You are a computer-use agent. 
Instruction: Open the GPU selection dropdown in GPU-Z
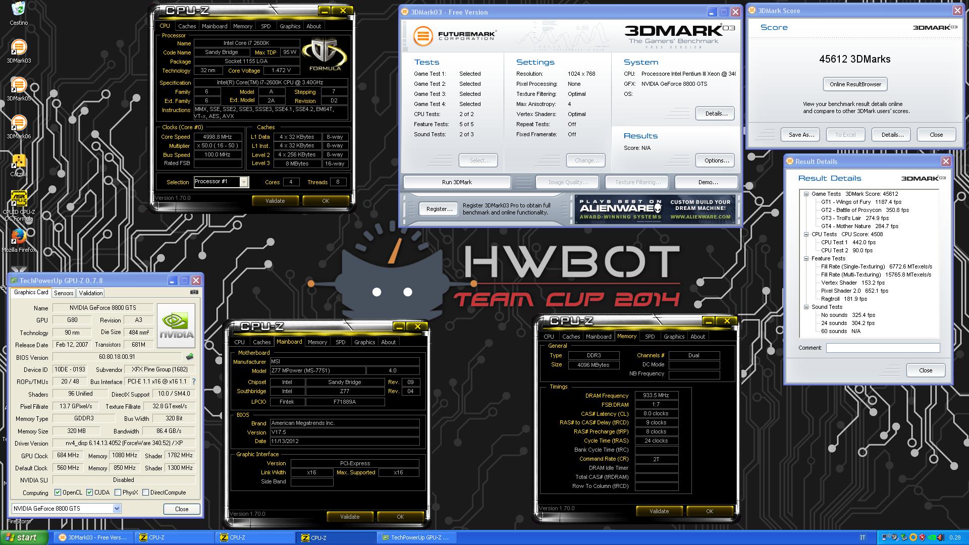[117, 509]
